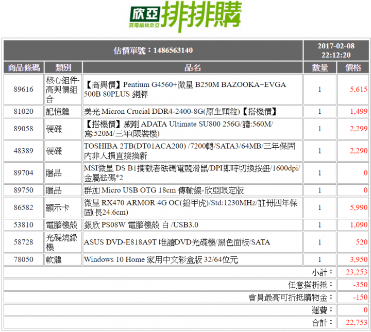Click the 會員最高可折抵購物金 label
Viewport: 371px width, 332px height.
(x=291, y=298)
